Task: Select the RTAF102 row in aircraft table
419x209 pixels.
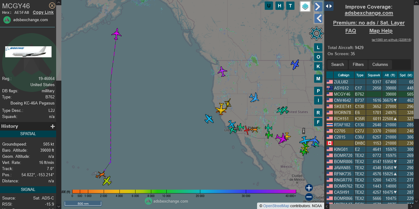Action: click(x=370, y=125)
